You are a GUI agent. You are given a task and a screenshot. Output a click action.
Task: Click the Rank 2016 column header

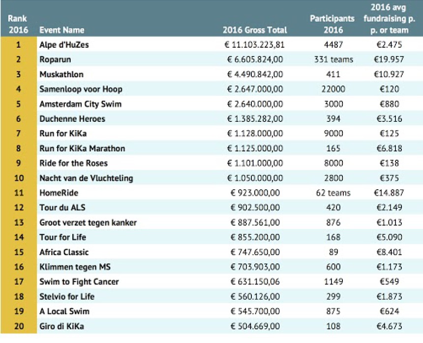tap(18, 24)
